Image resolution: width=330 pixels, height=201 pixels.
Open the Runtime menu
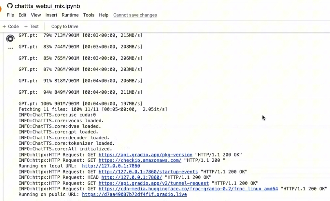coord(70,15)
